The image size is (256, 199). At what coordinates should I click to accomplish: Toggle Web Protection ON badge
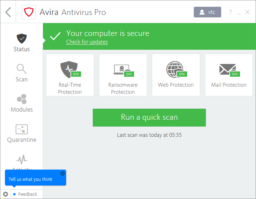tap(182, 74)
